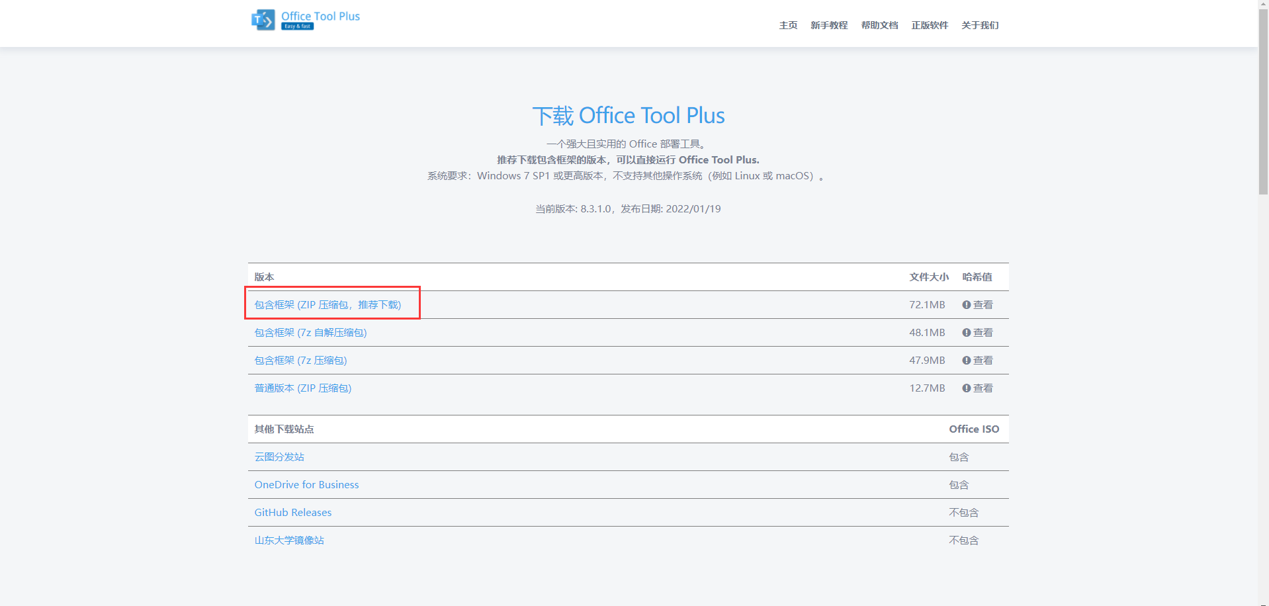View hash 查看 for 47.9MB package
1269x606 pixels.
tap(977, 361)
